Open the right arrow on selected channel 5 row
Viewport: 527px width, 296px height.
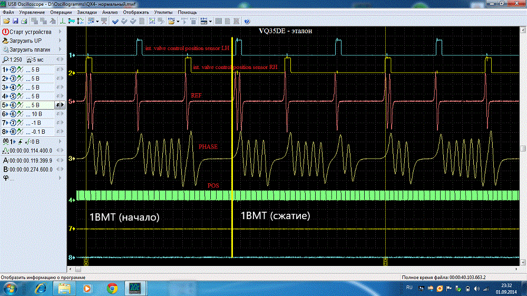[x=63, y=105]
